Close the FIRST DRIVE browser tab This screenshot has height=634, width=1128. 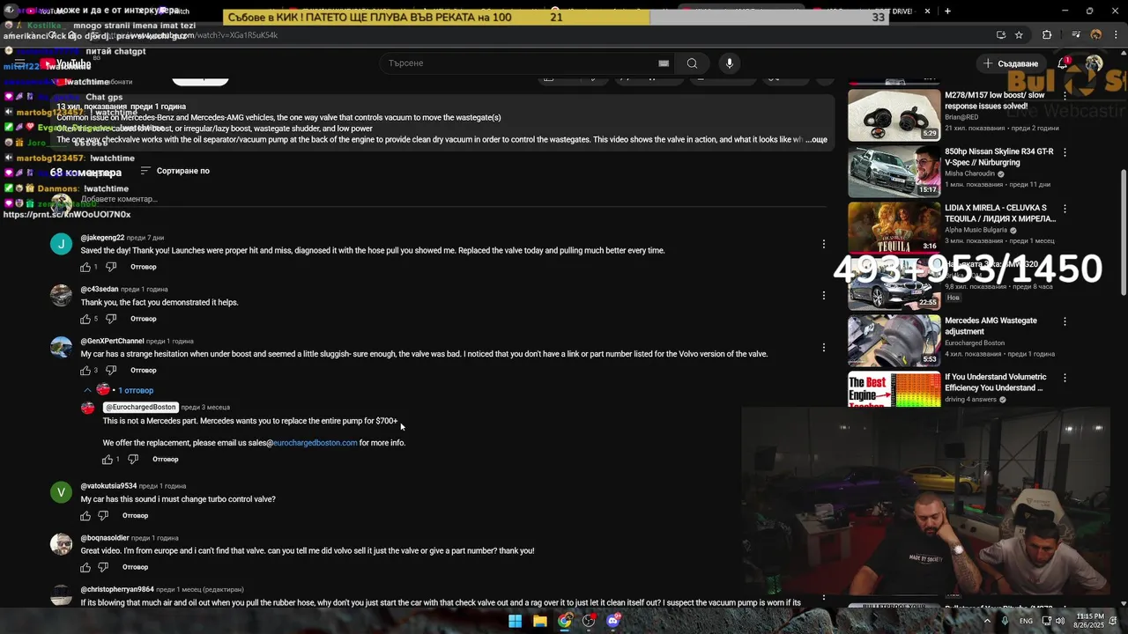(x=927, y=11)
